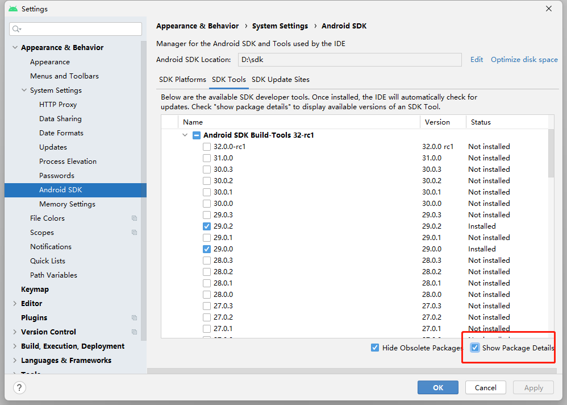
Task: Click the project-level icon beside Scopes
Action: 135,232
